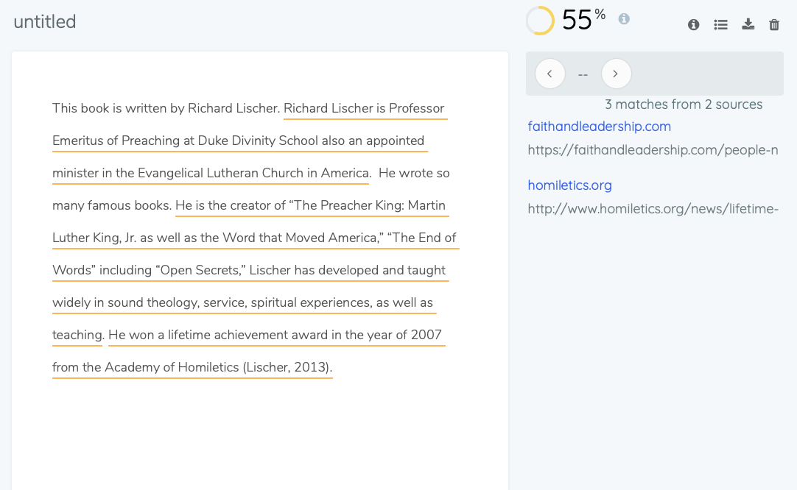Click the http://www.homiletics.org/news/lifetime- URL text
This screenshot has width=797, height=490.
pos(653,209)
